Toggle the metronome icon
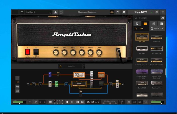Screen dimensions: 177x114 click(x=129, y=102)
